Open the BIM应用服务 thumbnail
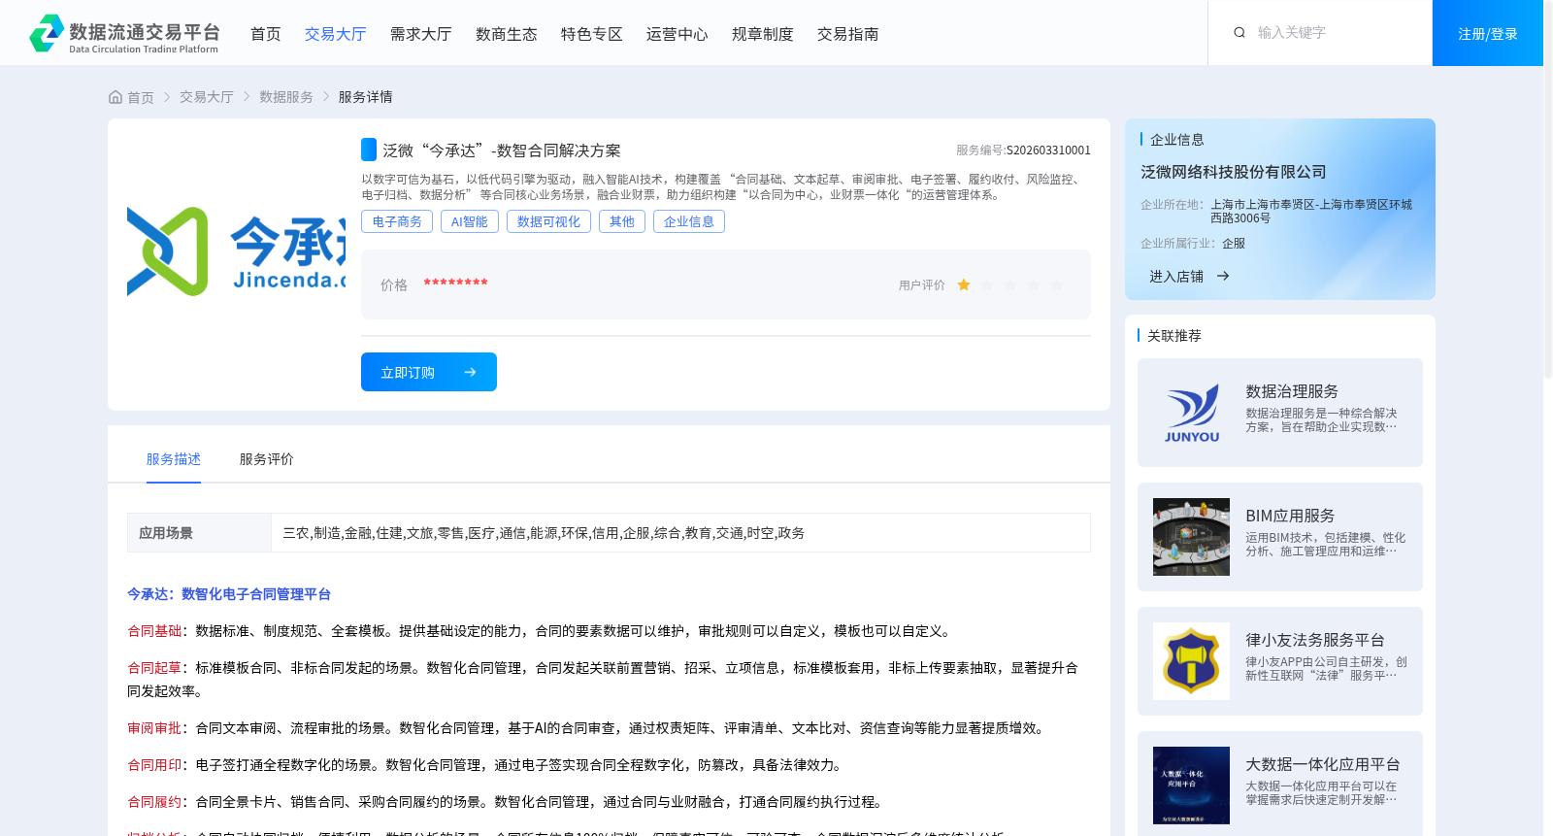 point(1191,537)
